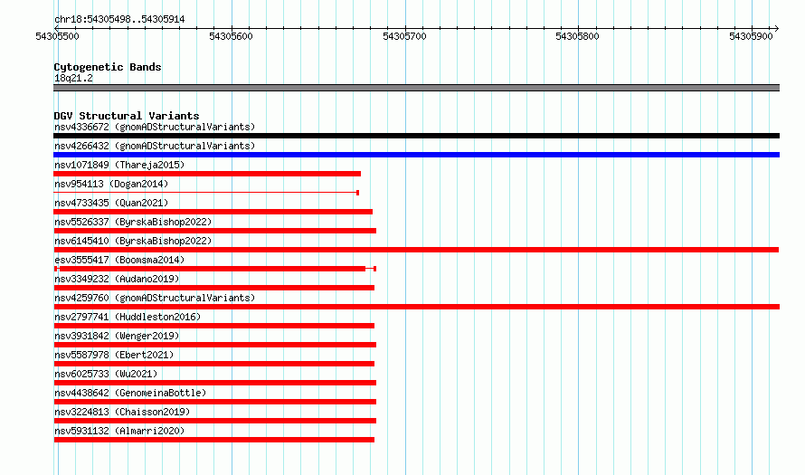Click the red nsv4733435 variant bar
Screen dimensions: 805x475
coord(213,212)
